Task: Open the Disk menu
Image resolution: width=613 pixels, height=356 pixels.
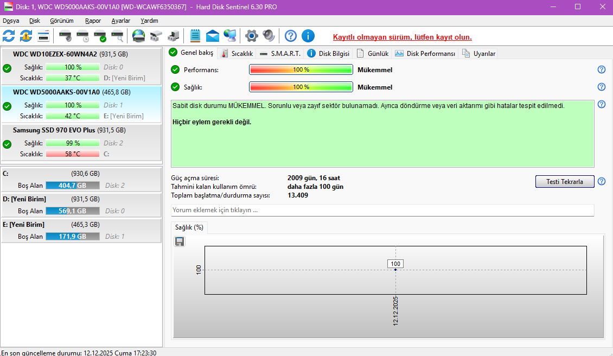Action: click(x=34, y=21)
